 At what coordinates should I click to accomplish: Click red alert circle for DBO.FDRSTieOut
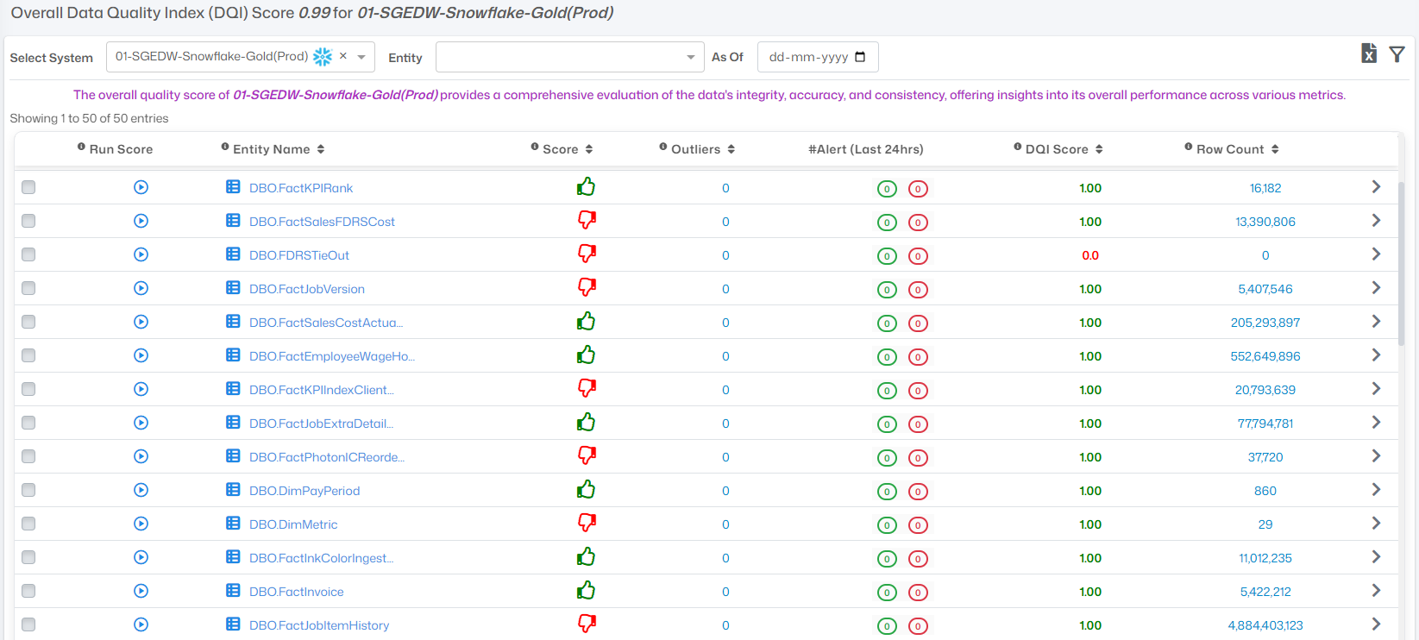pyautogui.click(x=918, y=256)
